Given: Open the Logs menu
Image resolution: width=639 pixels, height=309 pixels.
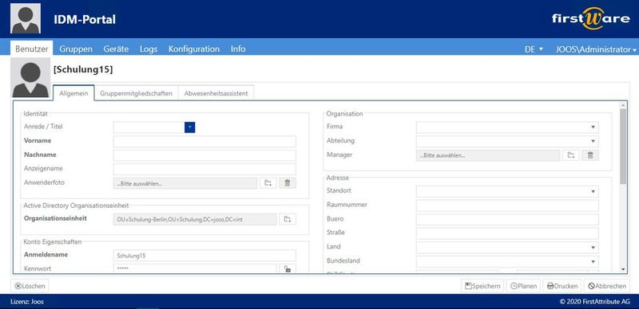Looking at the screenshot, I should [149, 49].
